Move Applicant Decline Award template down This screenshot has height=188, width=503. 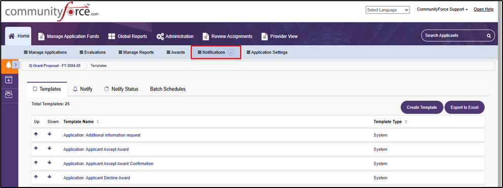(49, 176)
